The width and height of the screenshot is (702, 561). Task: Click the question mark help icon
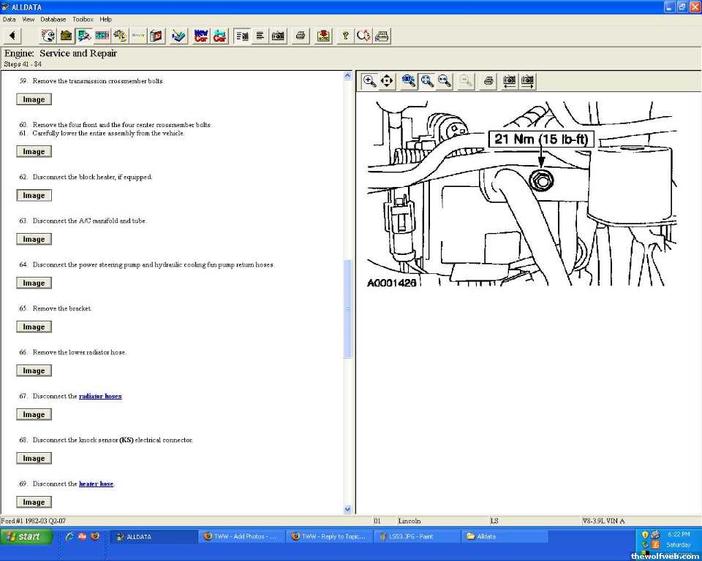[x=346, y=36]
